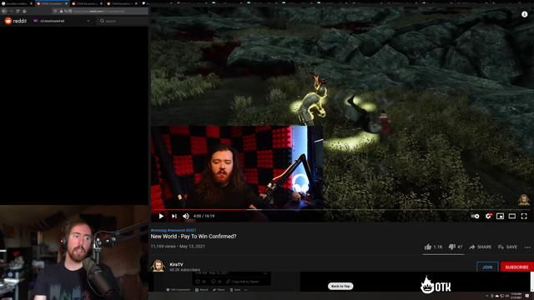Open more actions ellipsis menu
The width and height of the screenshot is (534, 300).
(527, 247)
